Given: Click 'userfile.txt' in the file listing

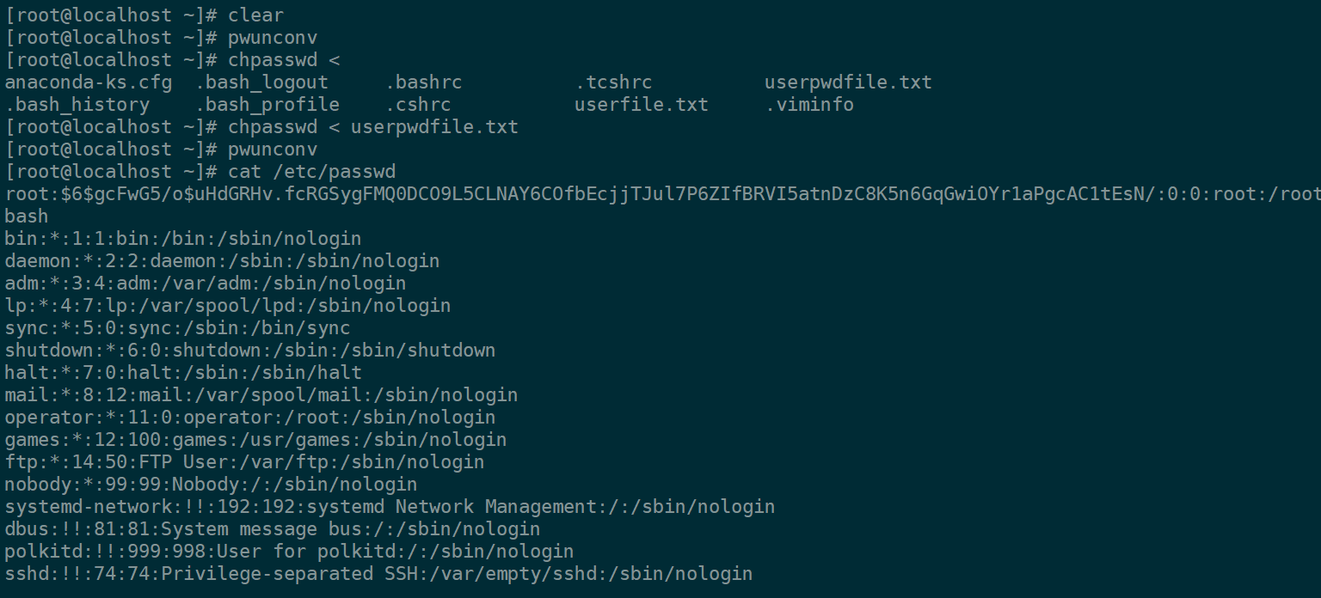Looking at the screenshot, I should [641, 105].
